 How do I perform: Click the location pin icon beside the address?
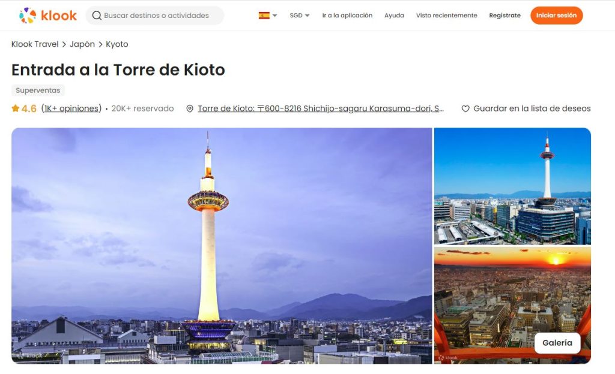[x=189, y=108]
